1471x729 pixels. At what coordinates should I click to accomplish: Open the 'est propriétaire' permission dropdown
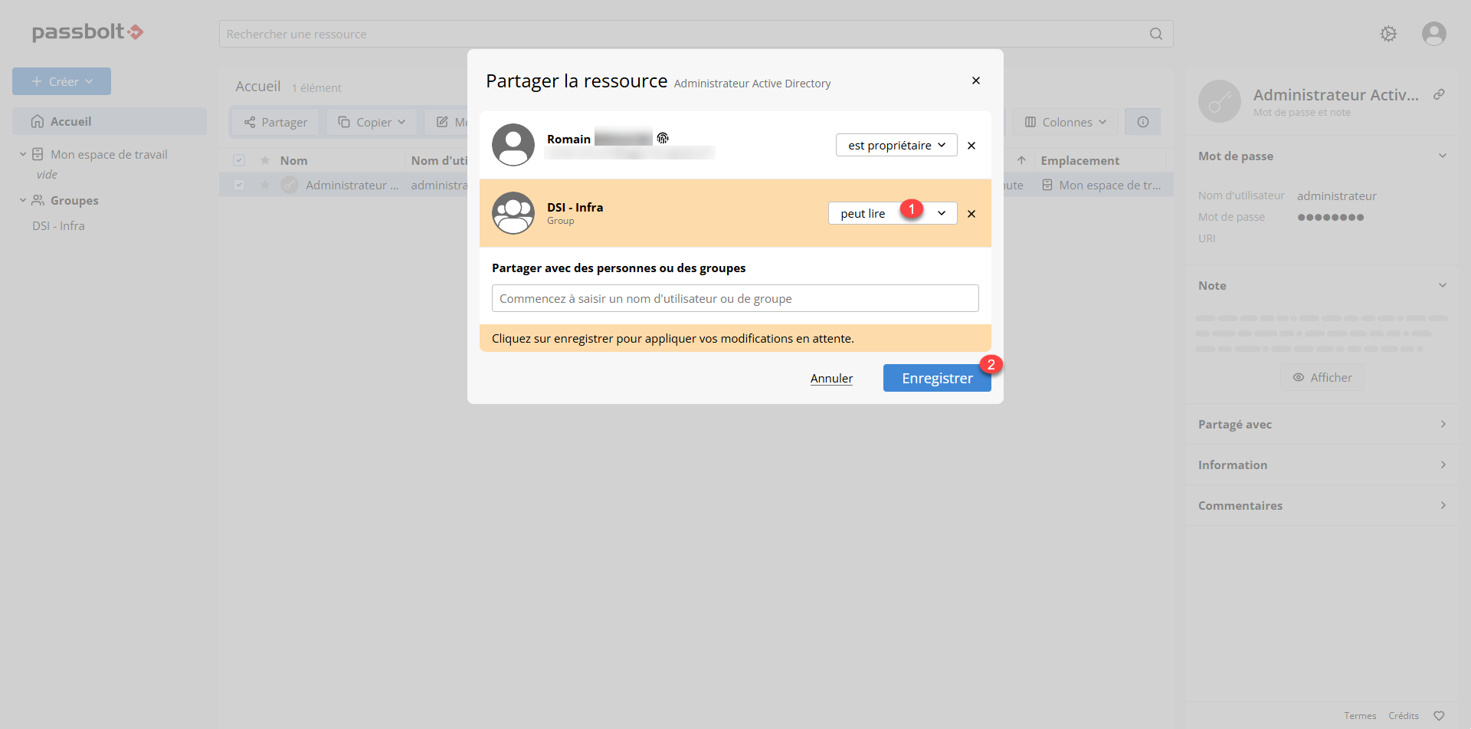pyautogui.click(x=896, y=146)
